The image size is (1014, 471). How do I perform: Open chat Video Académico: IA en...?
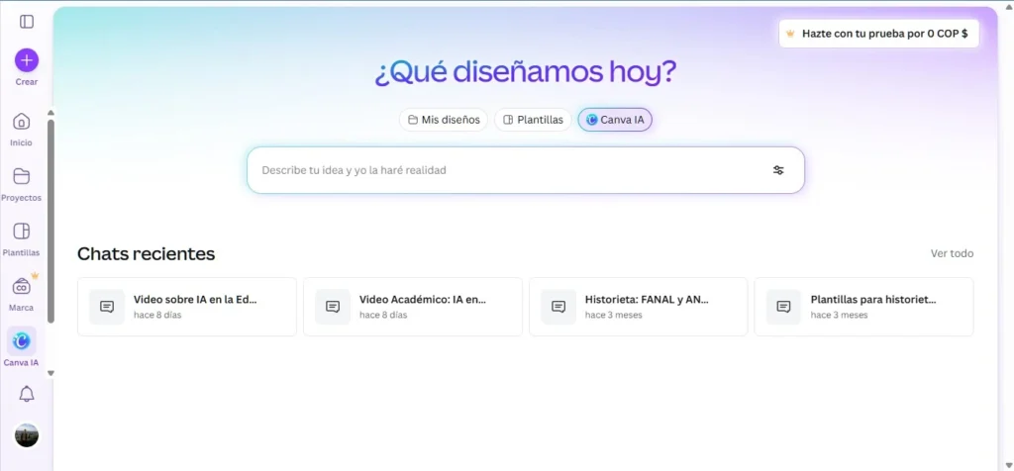click(413, 307)
